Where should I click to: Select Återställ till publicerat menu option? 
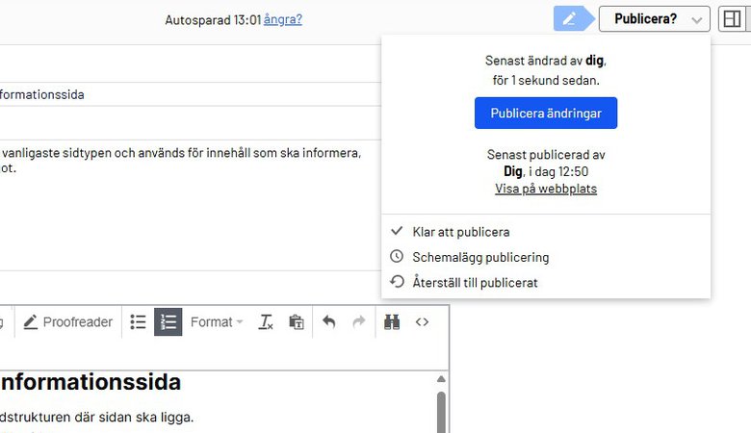[546, 282]
